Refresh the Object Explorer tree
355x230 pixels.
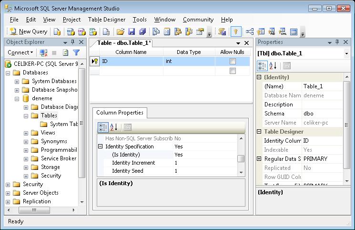click(x=65, y=52)
